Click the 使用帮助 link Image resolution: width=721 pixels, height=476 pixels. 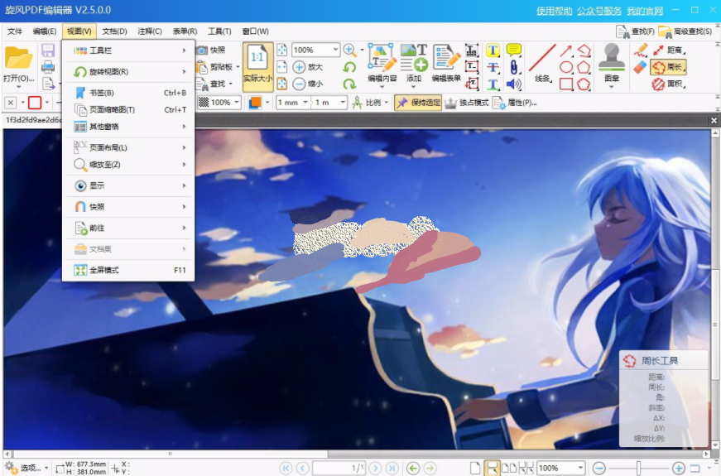tap(554, 11)
